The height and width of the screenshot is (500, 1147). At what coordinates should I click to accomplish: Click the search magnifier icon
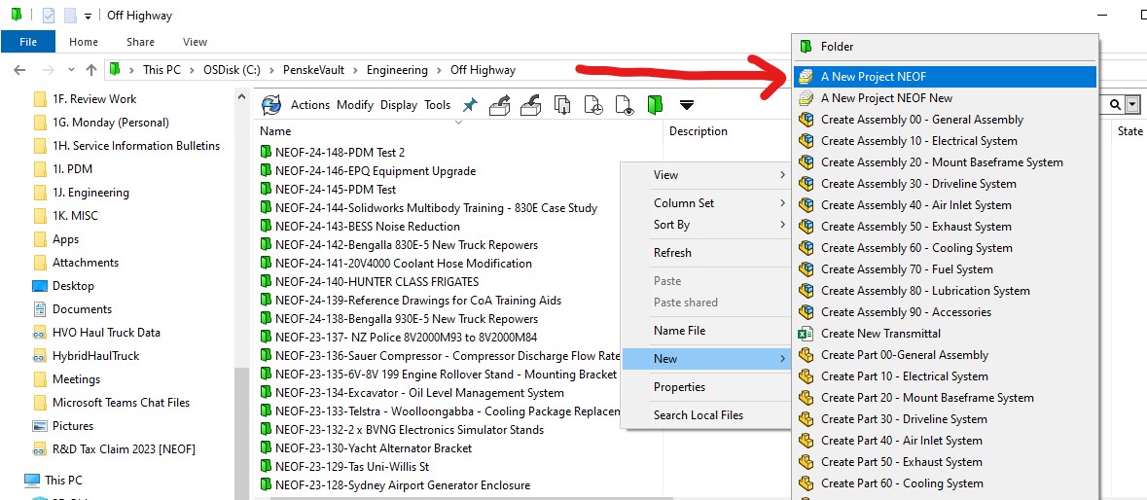(1115, 105)
